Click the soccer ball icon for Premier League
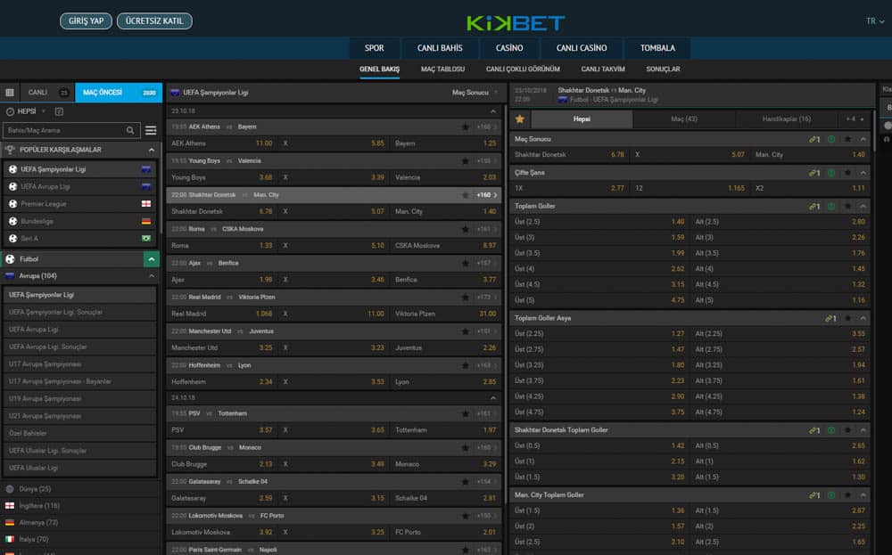Viewport: 892px width, 555px height. coord(12,204)
